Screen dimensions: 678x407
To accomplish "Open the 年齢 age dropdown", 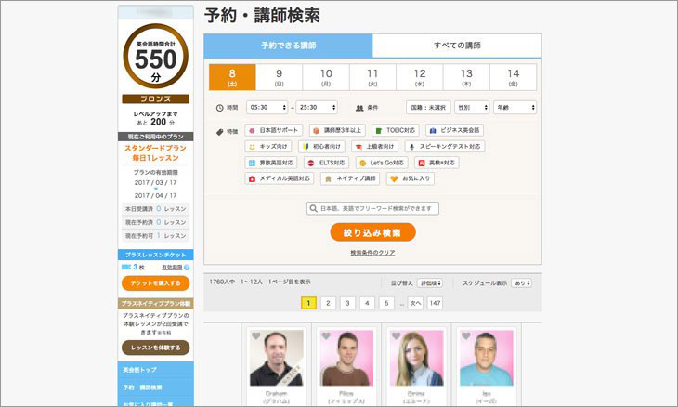I will click(x=515, y=108).
